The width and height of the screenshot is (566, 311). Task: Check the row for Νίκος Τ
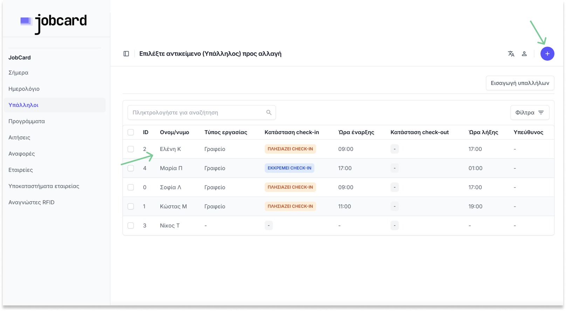pyautogui.click(x=131, y=226)
